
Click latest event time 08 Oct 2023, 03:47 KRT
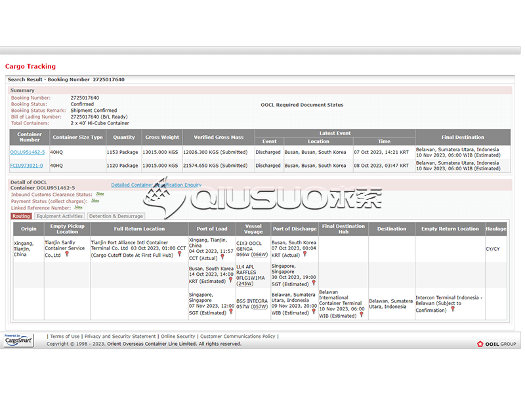pos(381,166)
